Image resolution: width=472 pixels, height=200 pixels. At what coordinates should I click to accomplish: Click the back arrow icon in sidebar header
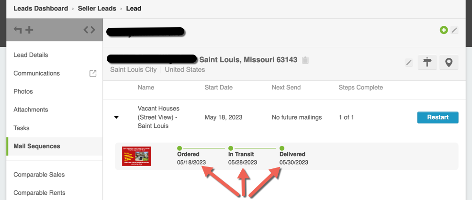(x=18, y=30)
